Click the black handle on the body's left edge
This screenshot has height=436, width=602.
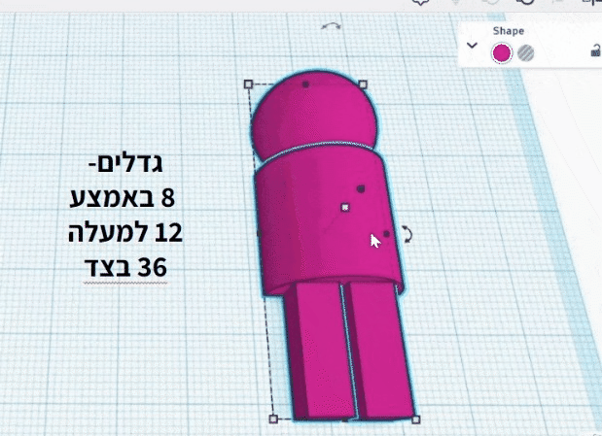(x=259, y=233)
